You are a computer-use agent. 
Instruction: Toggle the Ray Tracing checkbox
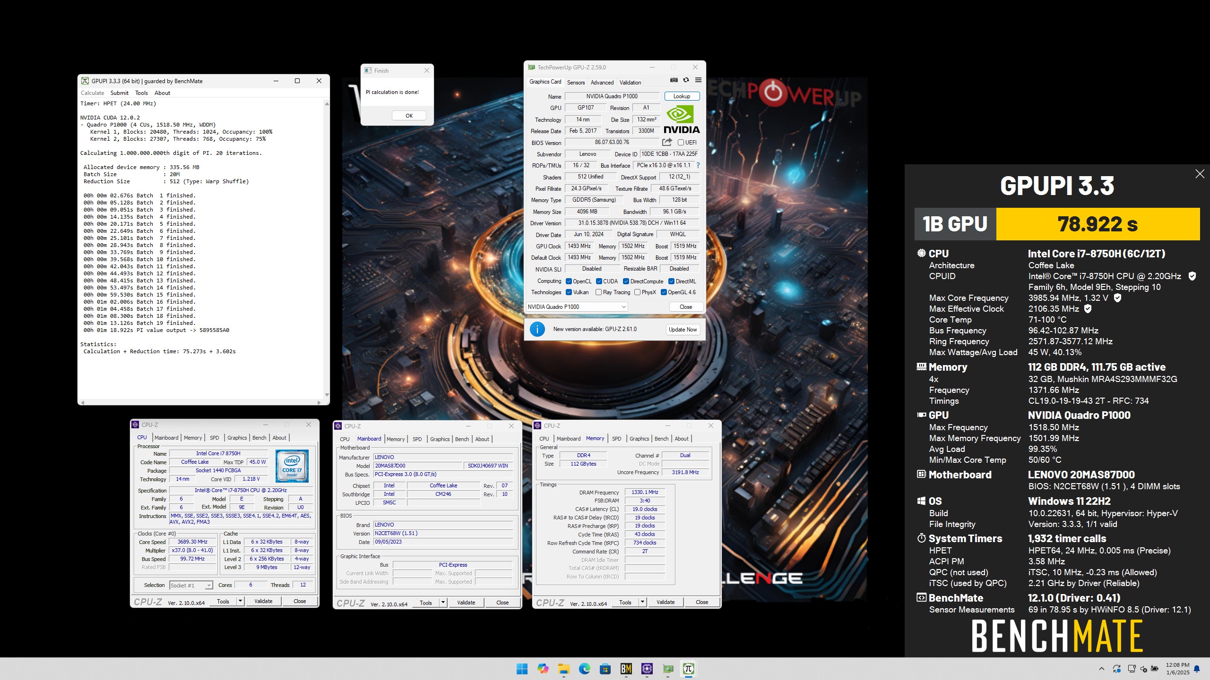tap(598, 292)
